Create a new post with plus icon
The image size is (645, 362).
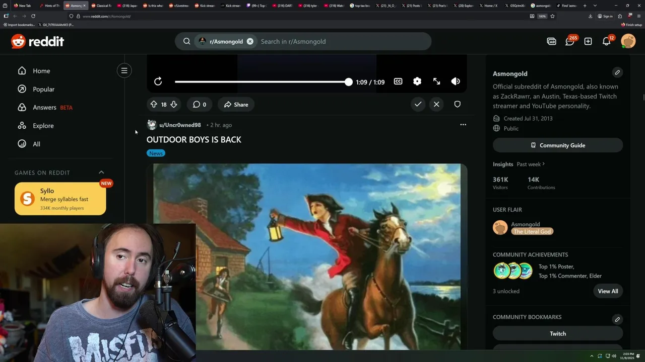[588, 41]
